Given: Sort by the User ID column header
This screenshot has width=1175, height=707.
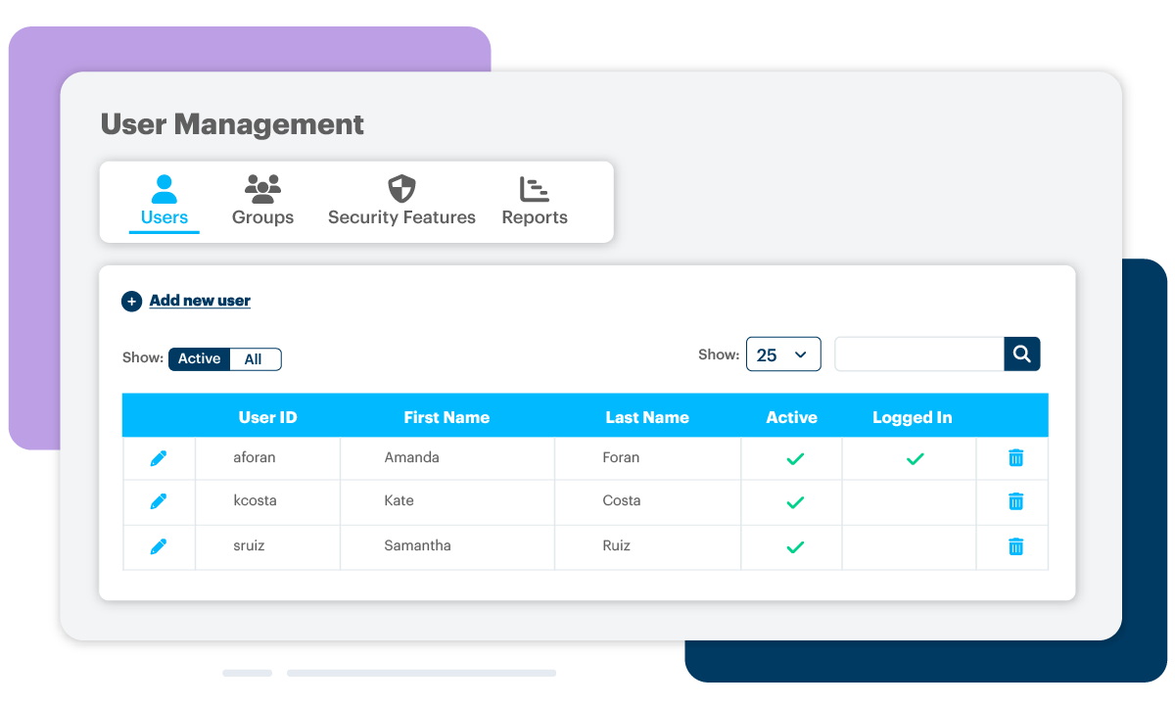Looking at the screenshot, I should point(267,417).
